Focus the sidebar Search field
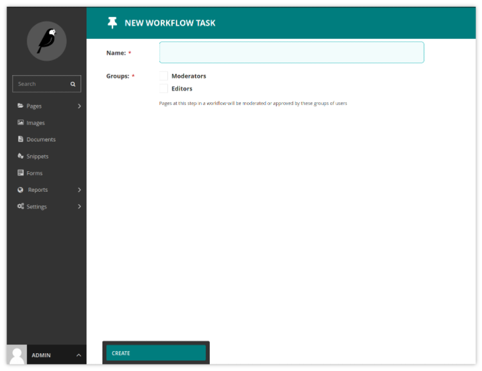 47,84
